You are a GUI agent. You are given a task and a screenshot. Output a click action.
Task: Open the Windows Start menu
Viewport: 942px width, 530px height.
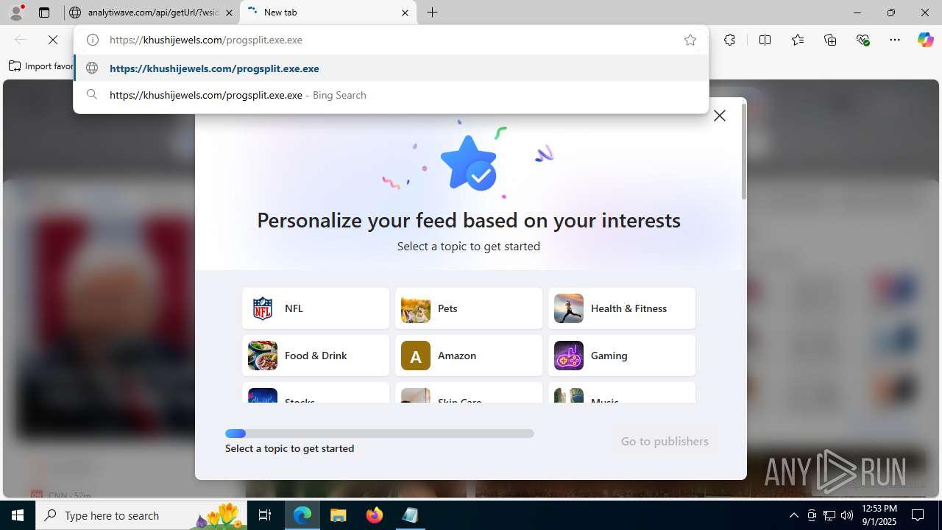pos(18,515)
